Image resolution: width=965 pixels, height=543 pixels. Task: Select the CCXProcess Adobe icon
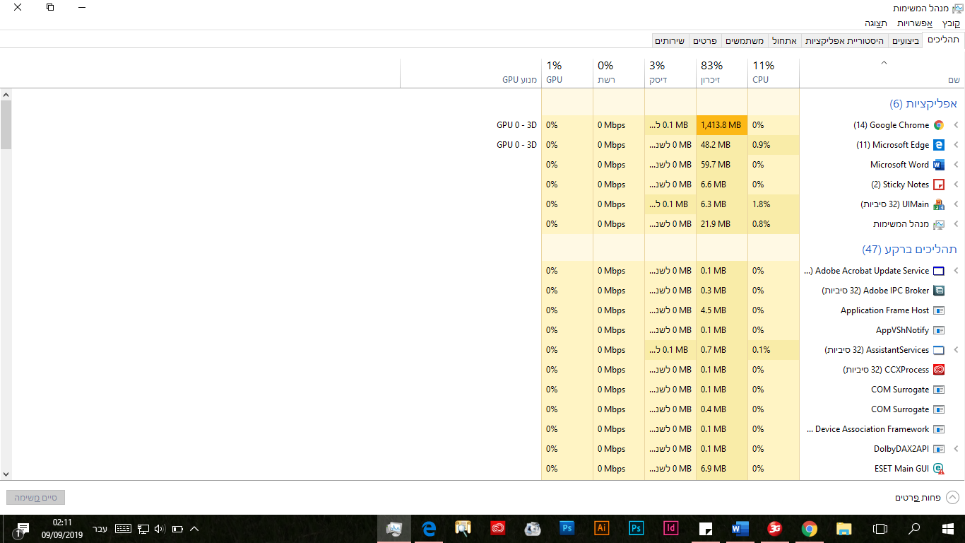939,369
